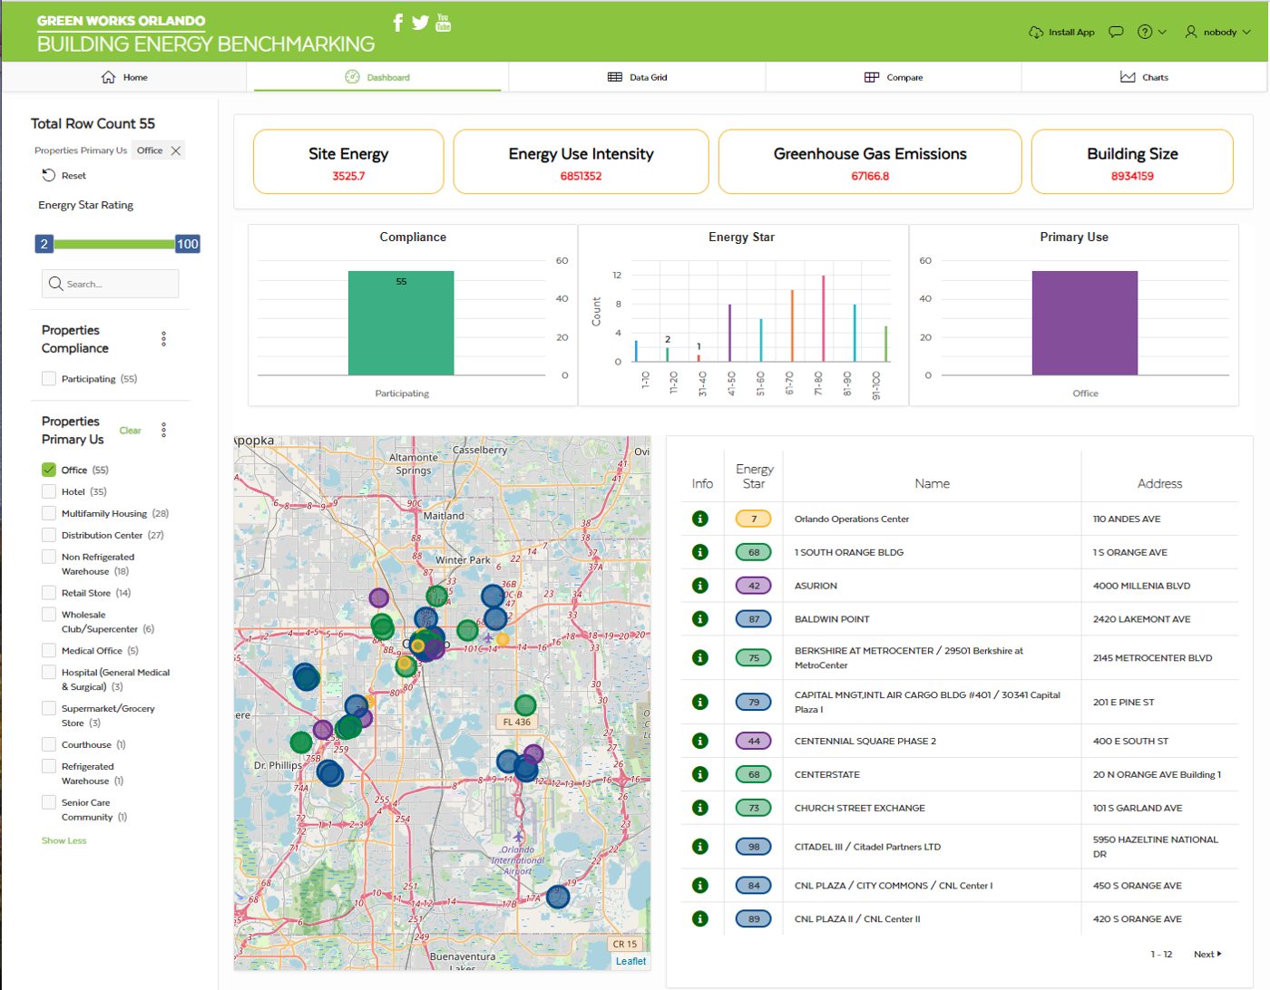
Task: Open the Charts tab
Action: tap(1144, 77)
